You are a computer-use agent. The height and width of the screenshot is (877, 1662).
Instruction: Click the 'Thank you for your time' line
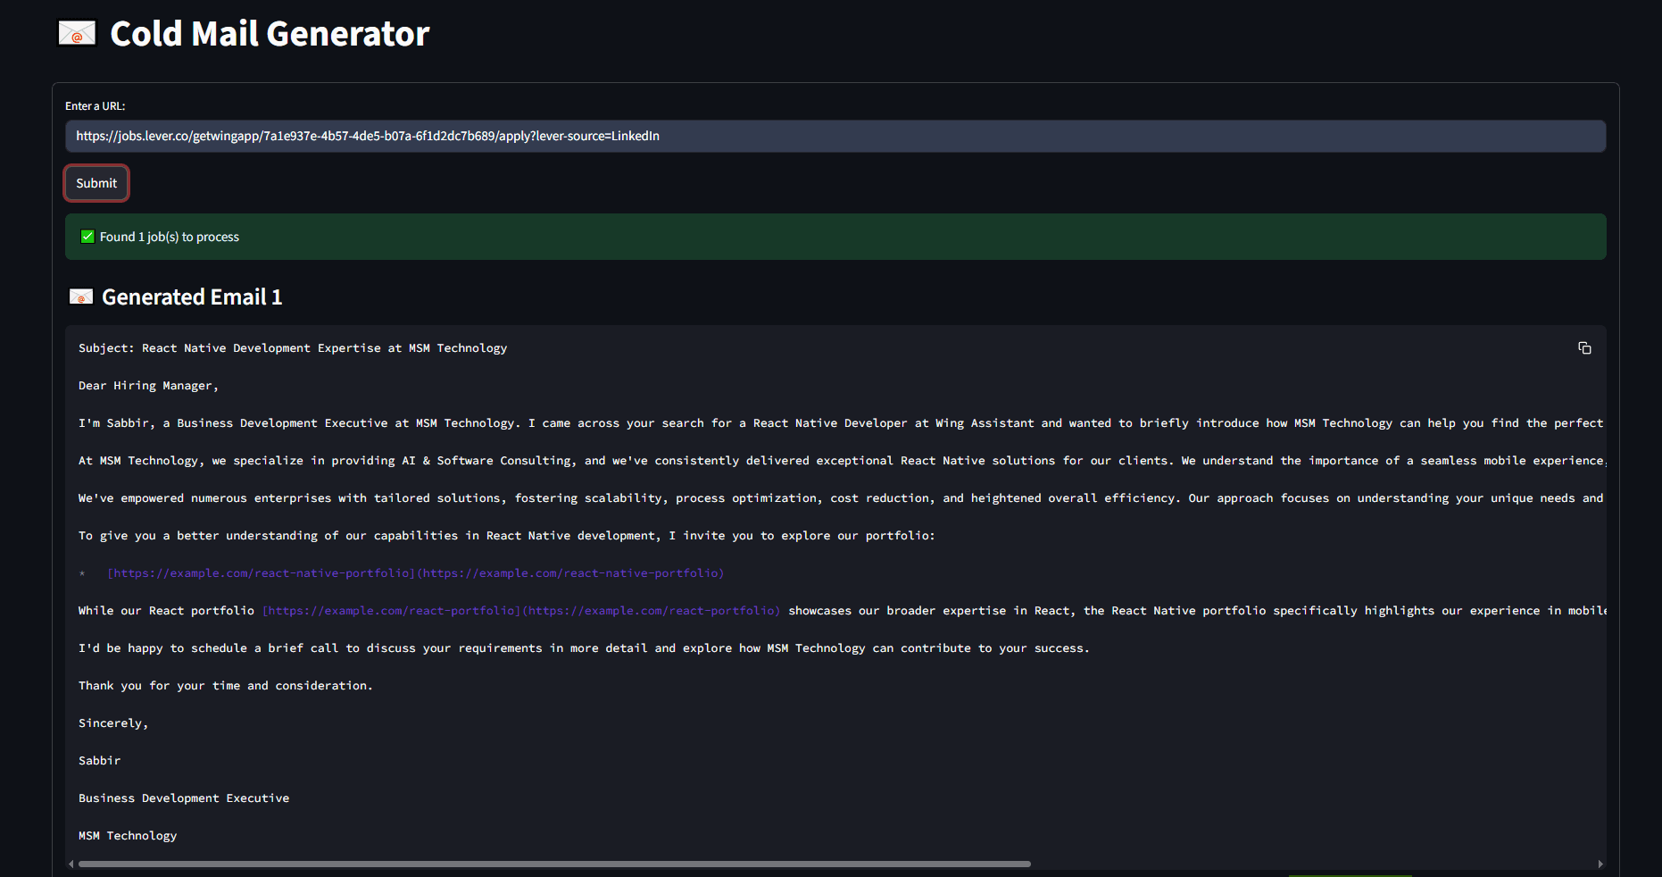coord(226,686)
